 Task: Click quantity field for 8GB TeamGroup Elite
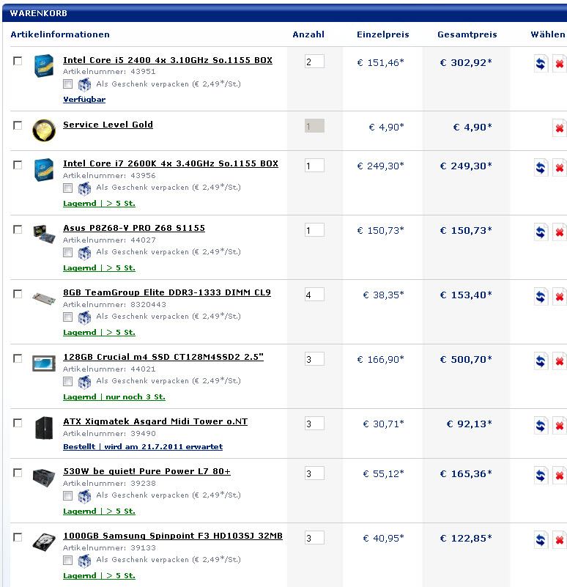(314, 295)
